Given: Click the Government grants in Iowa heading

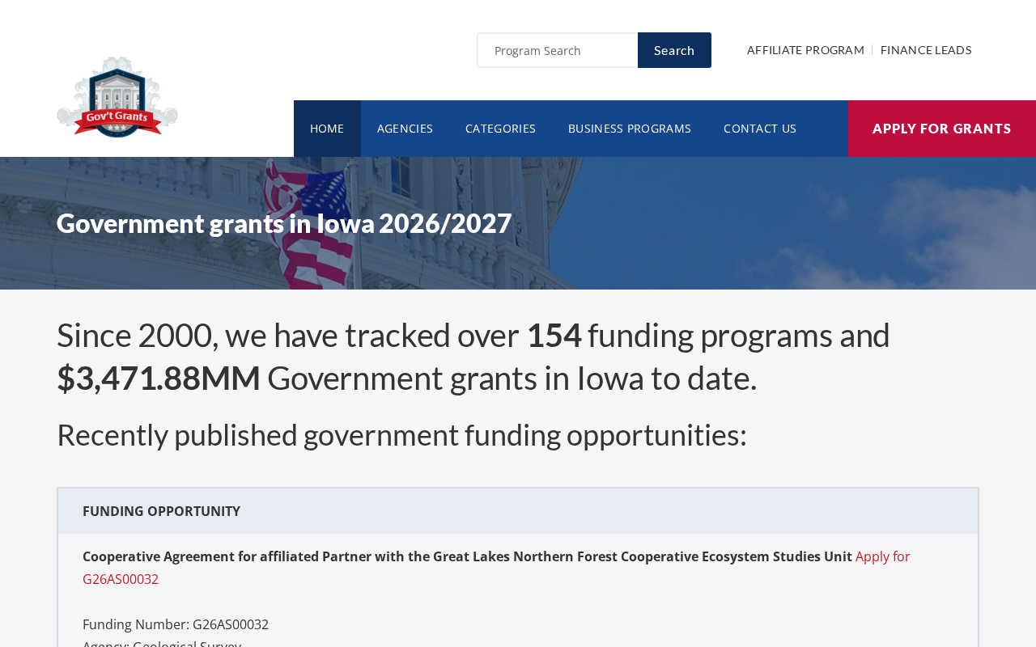Looking at the screenshot, I should tap(284, 223).
